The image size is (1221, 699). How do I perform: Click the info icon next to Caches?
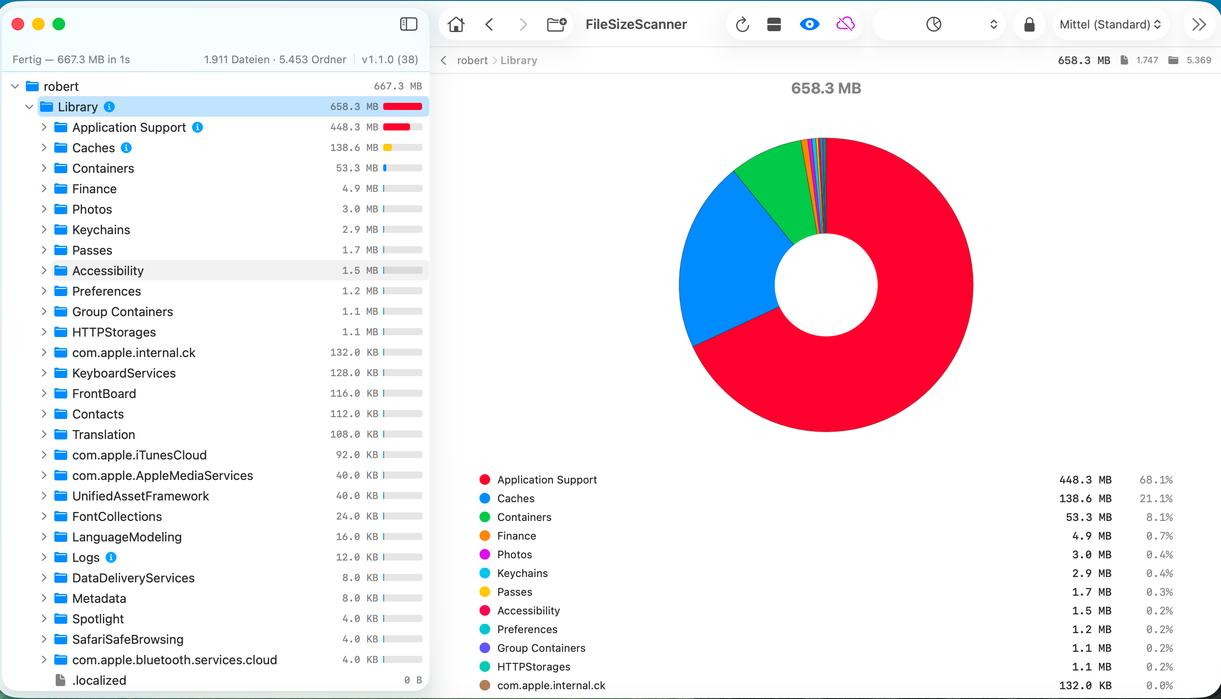click(x=127, y=148)
